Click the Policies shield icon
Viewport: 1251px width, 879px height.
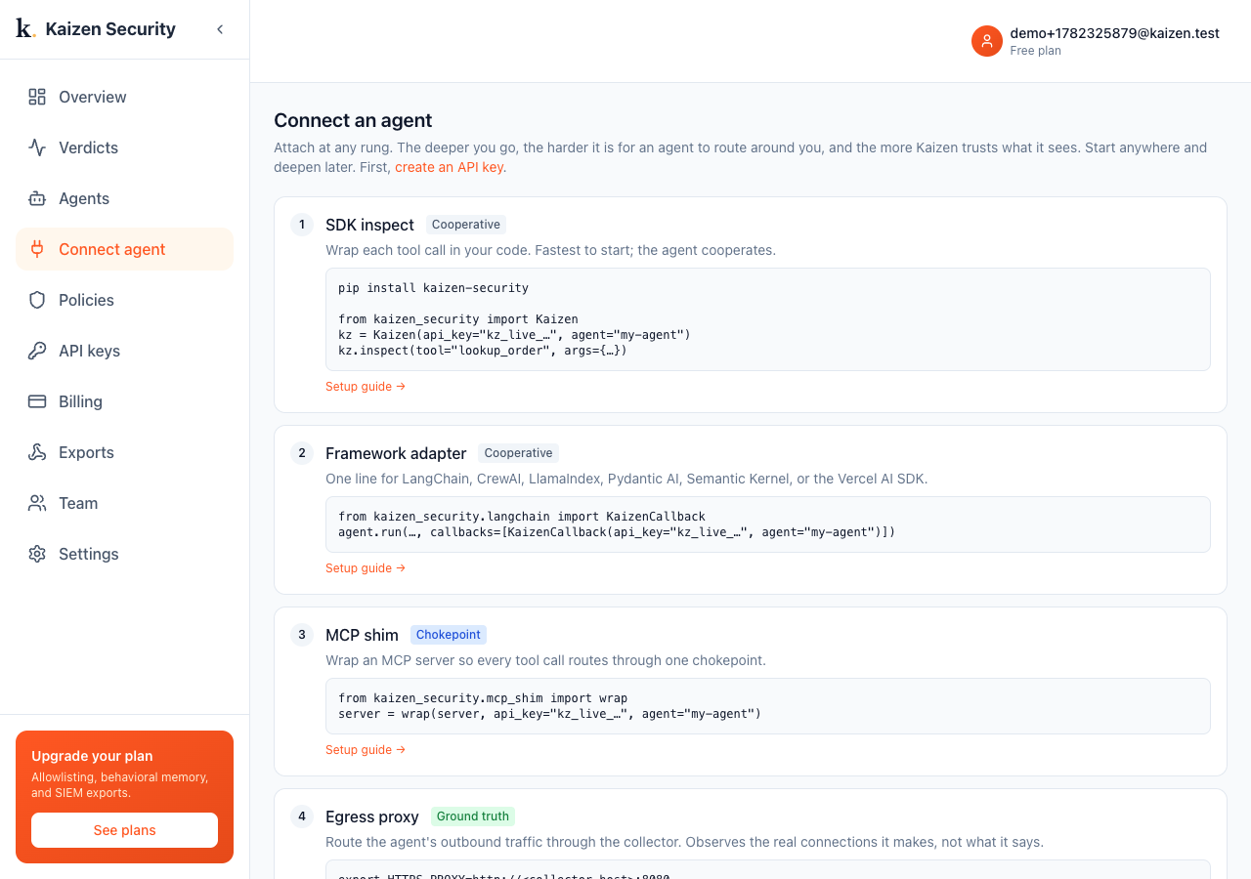[37, 300]
